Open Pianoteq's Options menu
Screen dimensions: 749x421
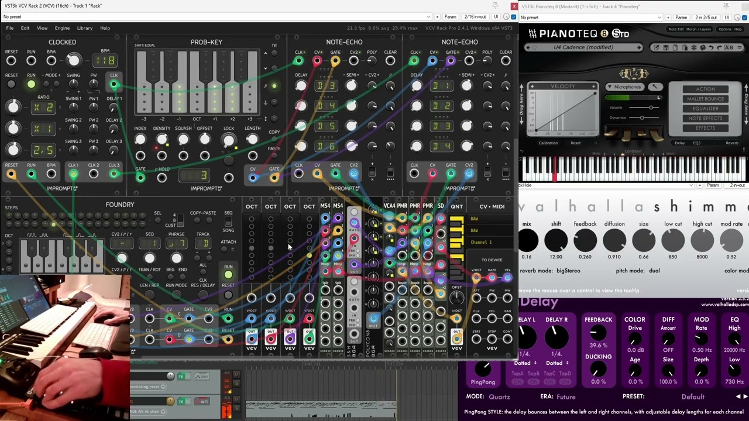(725, 29)
